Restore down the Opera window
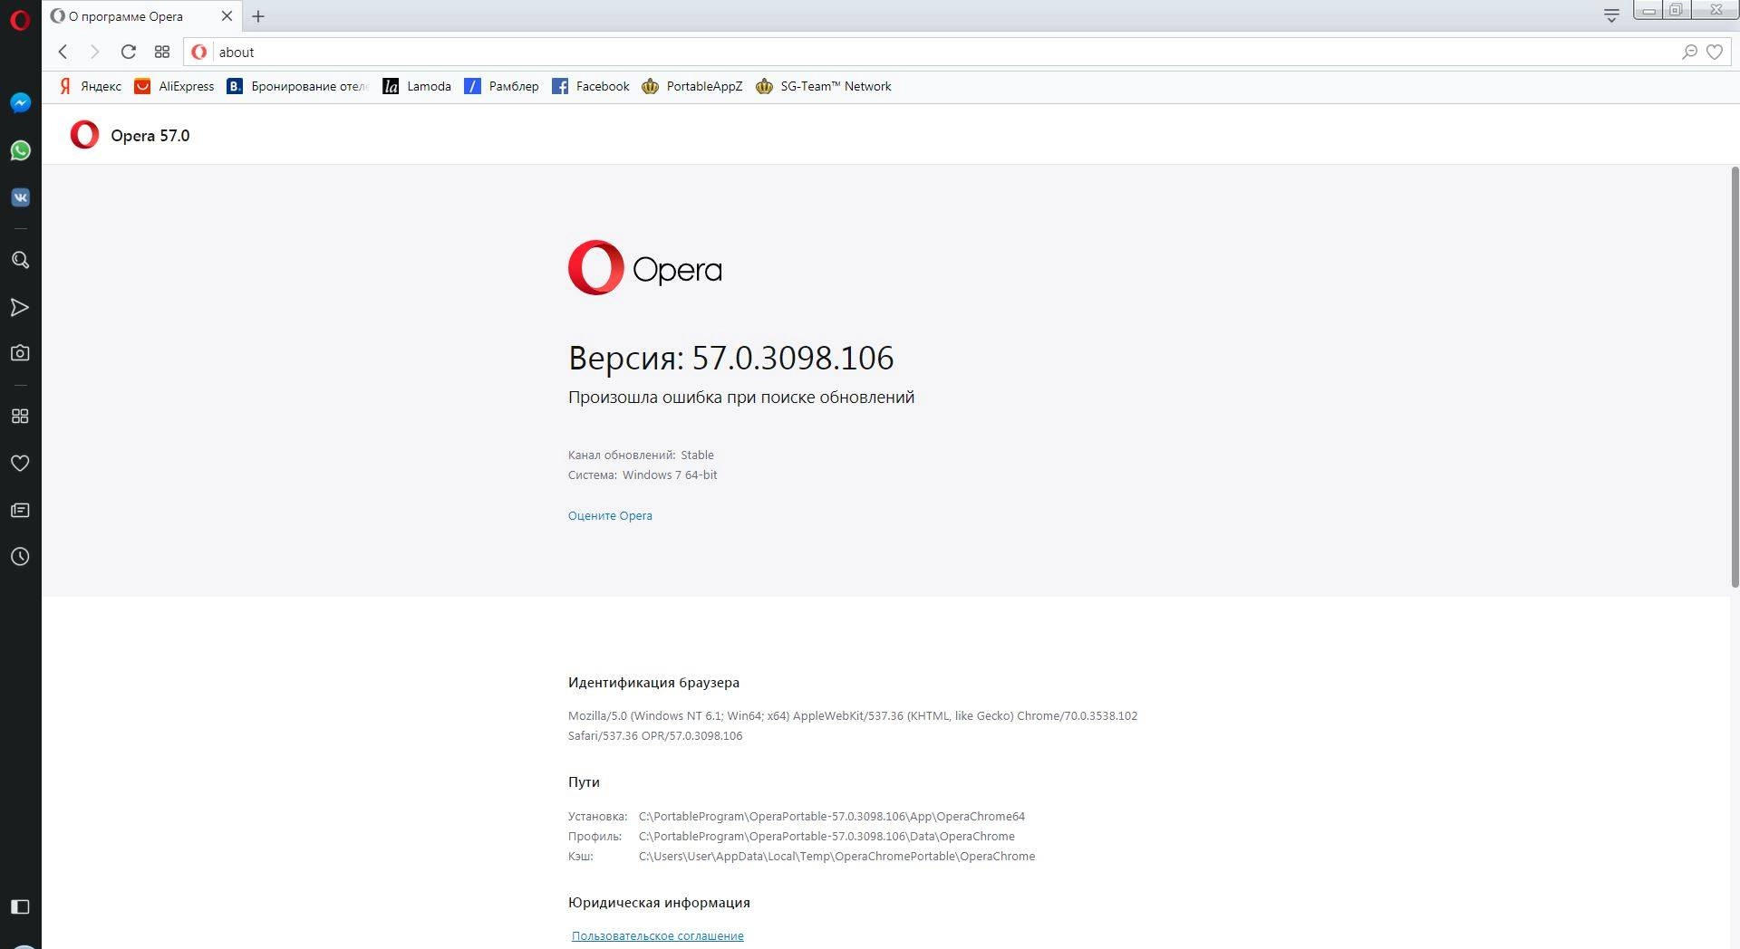 click(1677, 10)
